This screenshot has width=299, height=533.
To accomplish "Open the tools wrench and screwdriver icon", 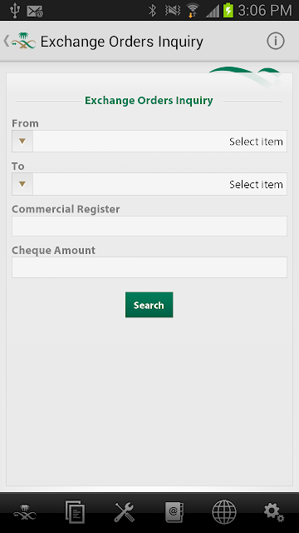I will coord(124,512).
